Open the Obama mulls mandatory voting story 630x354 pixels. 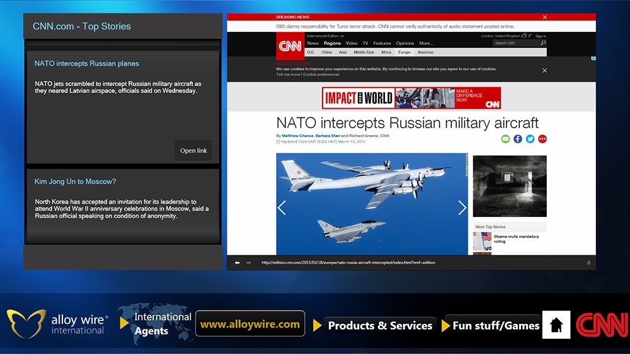coord(517,239)
